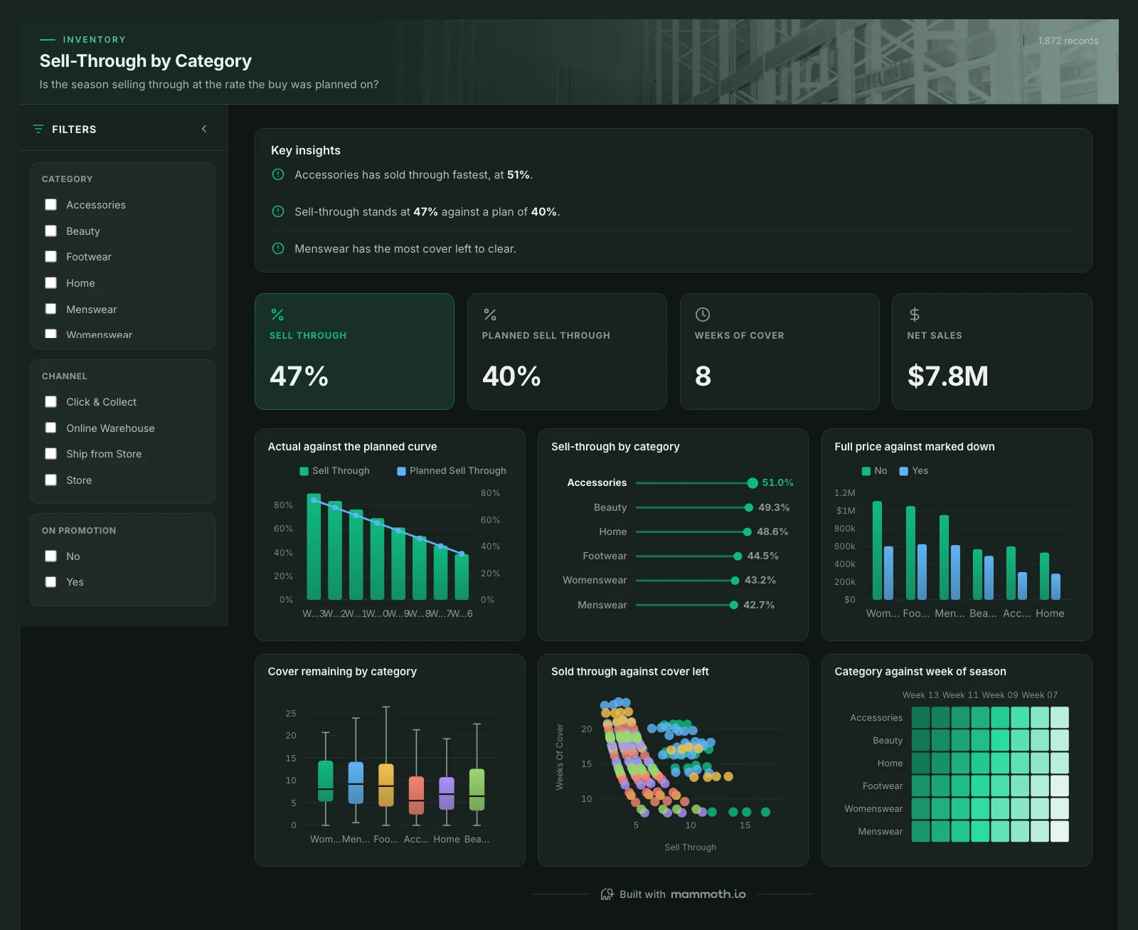The width and height of the screenshot is (1138, 930).
Task: Click the yellow box plot for Footwear
Action: pyautogui.click(x=386, y=785)
